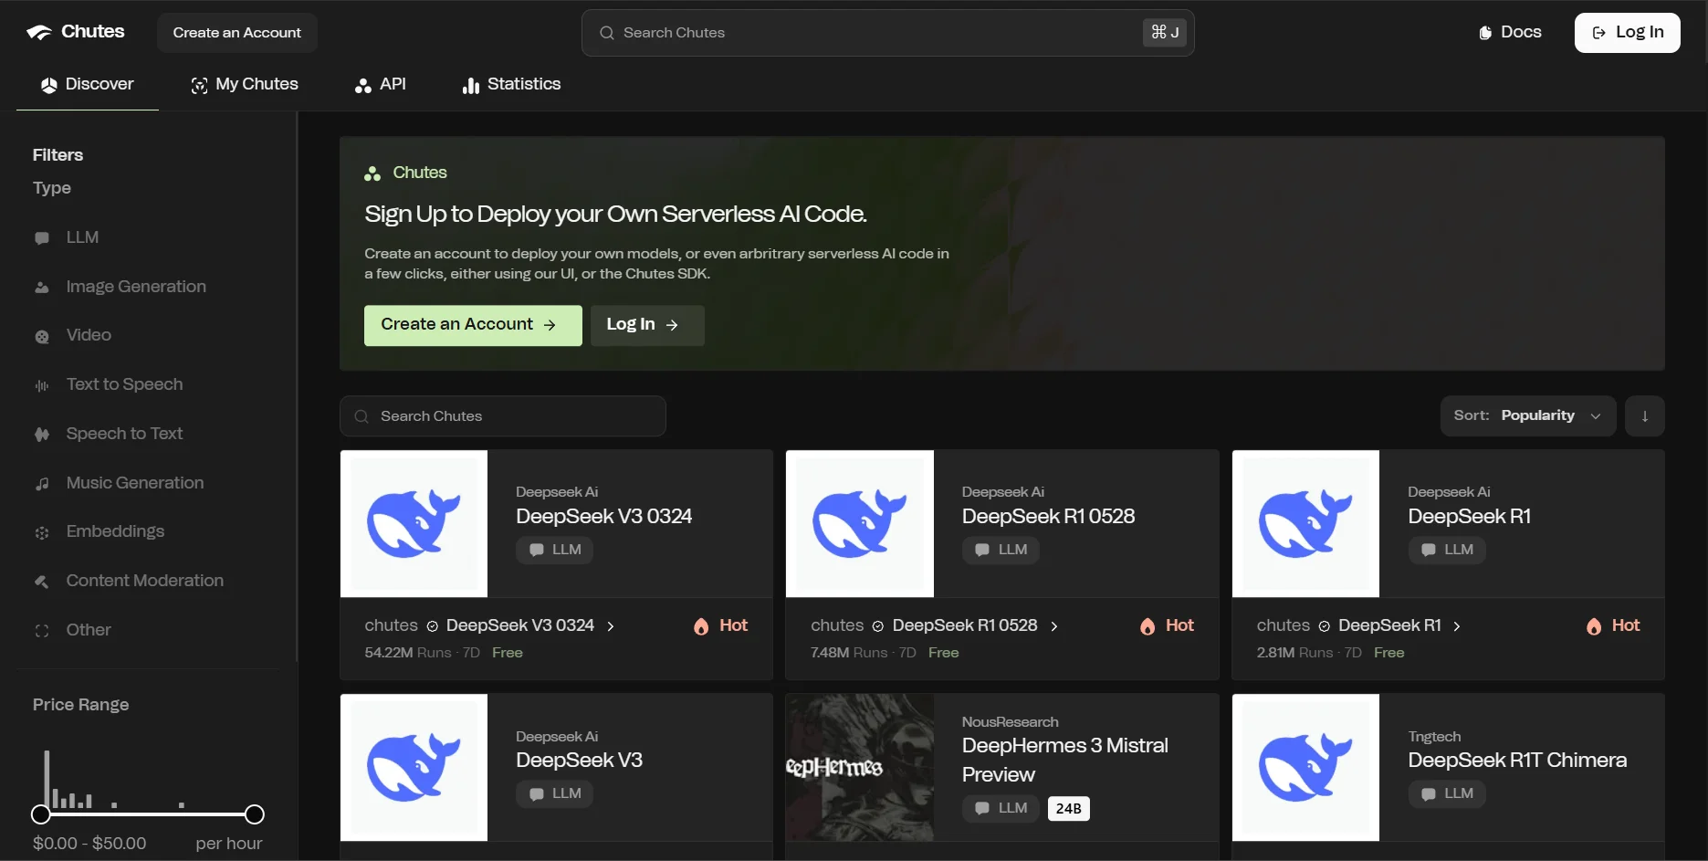Open the Sort Popularity dropdown

pos(1528,416)
